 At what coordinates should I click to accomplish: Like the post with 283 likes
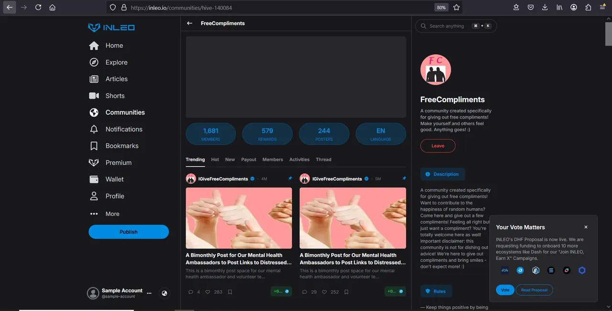click(x=208, y=292)
